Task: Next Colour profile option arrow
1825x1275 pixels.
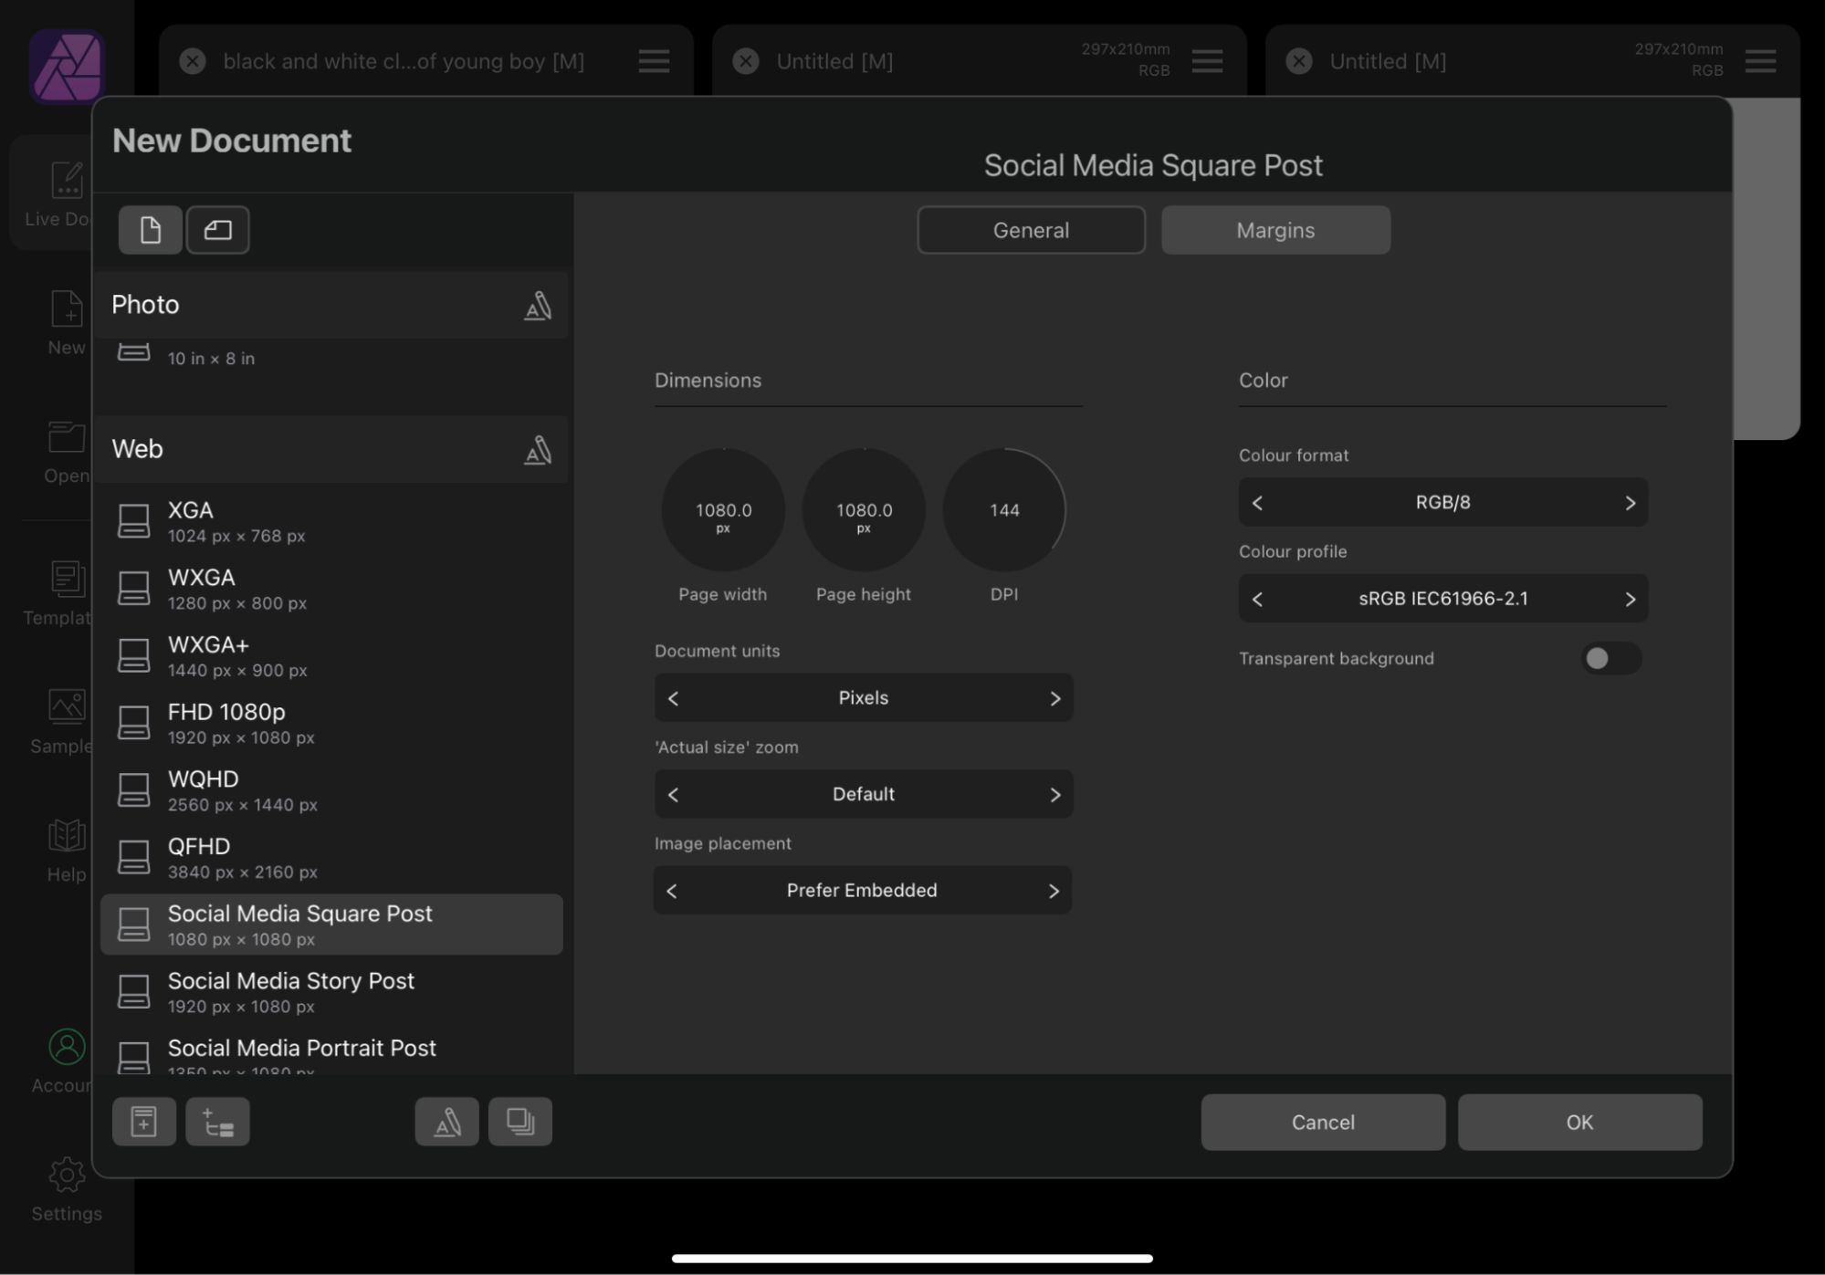Action: coord(1630,600)
